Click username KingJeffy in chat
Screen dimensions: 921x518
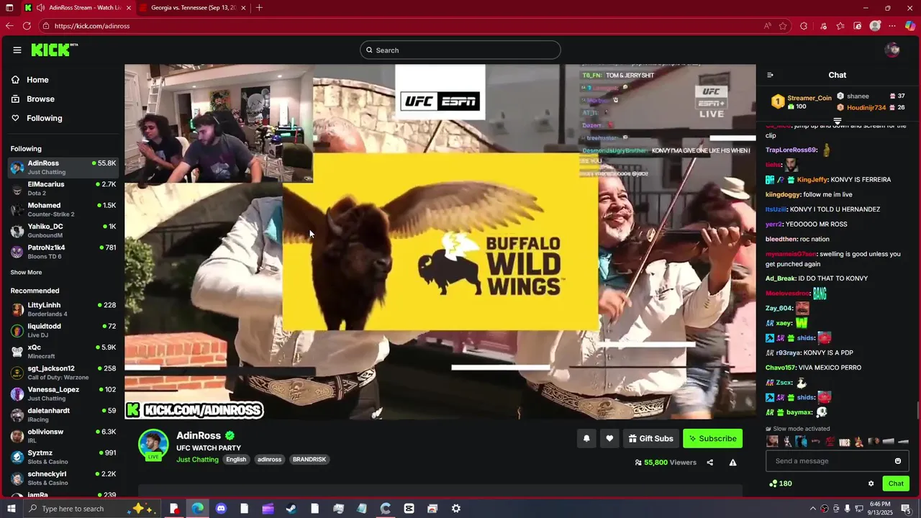[812, 180]
